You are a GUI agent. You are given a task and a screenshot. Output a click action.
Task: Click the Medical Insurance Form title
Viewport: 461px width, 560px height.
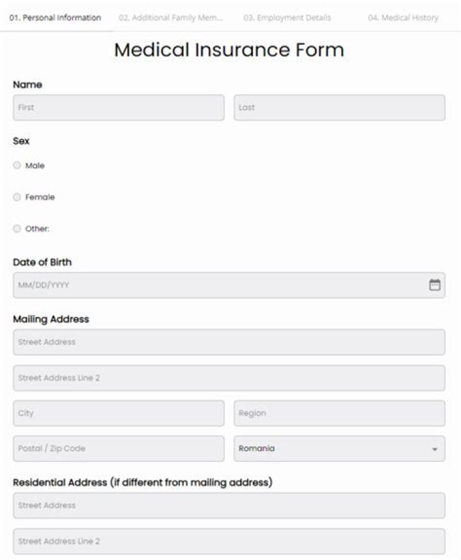pyautogui.click(x=229, y=49)
